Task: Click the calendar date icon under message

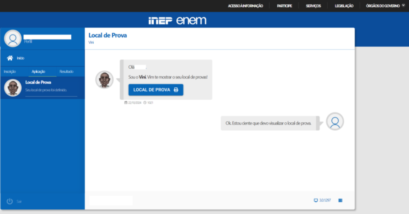Action: point(126,102)
